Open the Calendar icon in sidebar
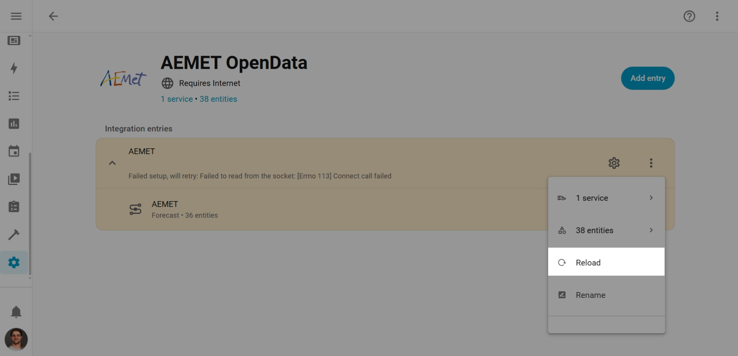 [x=14, y=151]
